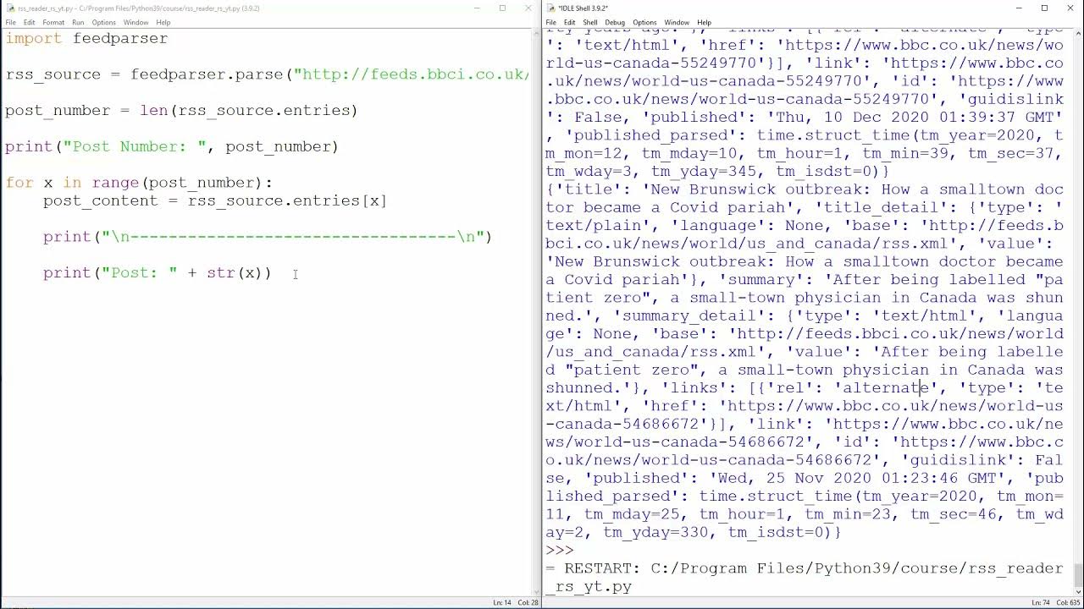This screenshot has height=609, width=1084.
Task: Open the Debug menu in IDLE Shell
Action: tap(615, 22)
